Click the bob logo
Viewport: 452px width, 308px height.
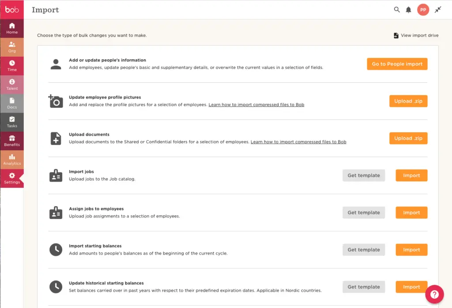point(12,10)
